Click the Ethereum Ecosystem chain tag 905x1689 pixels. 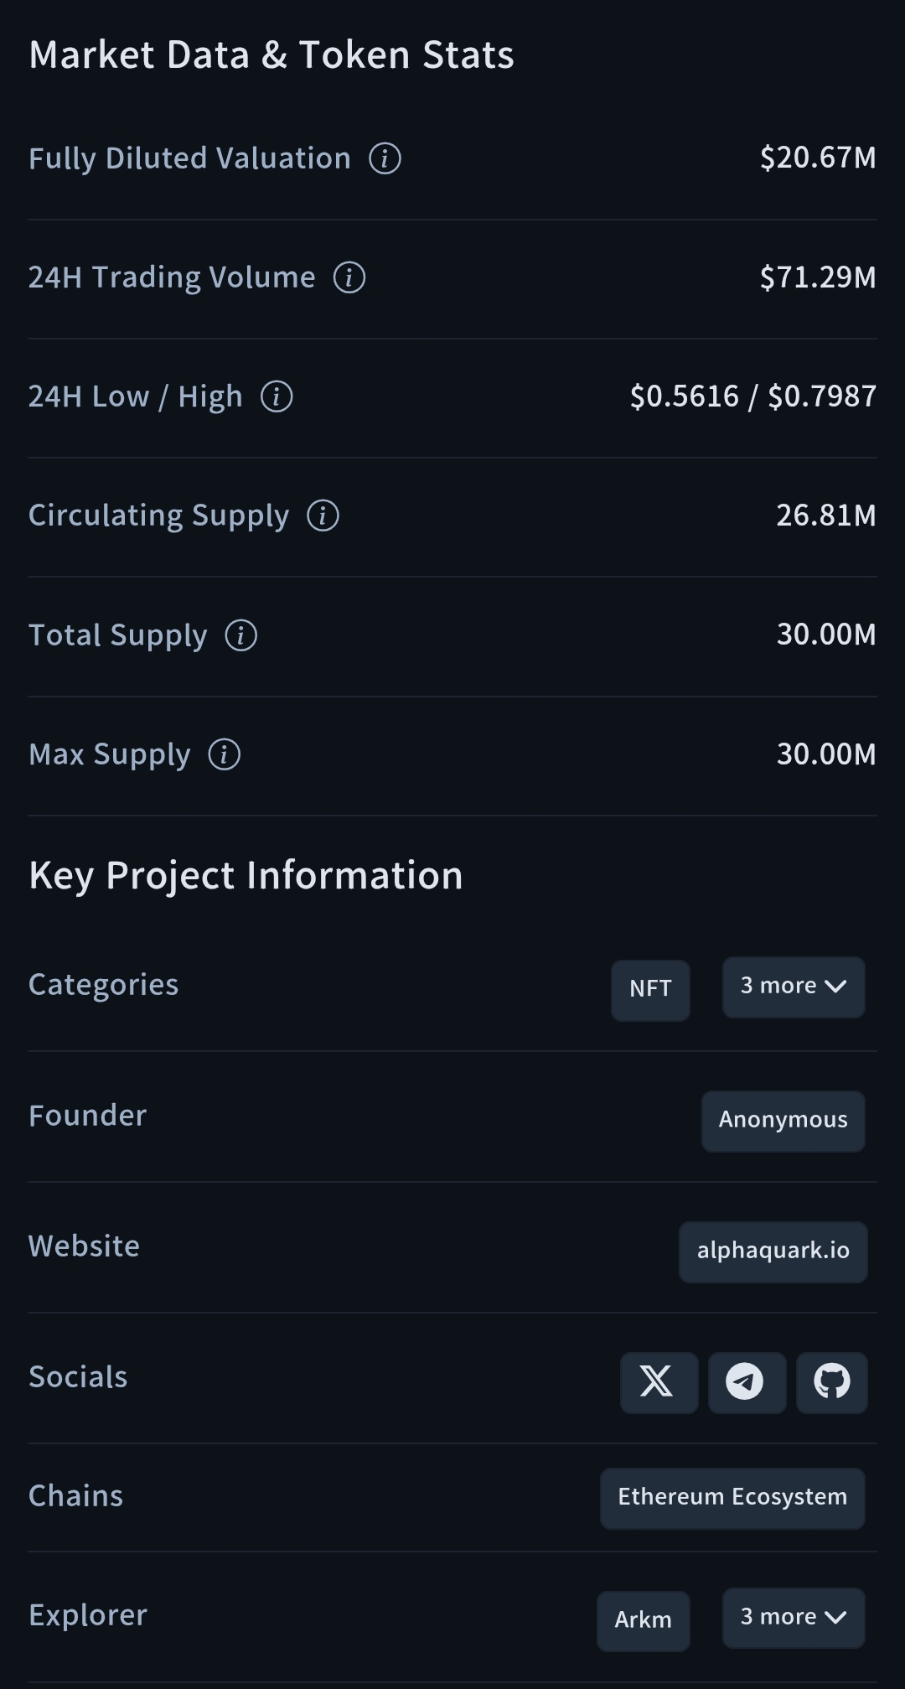(x=732, y=1498)
